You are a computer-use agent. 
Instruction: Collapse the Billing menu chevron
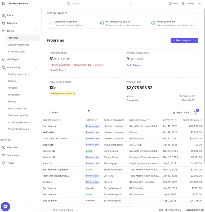[x=37, y=31]
